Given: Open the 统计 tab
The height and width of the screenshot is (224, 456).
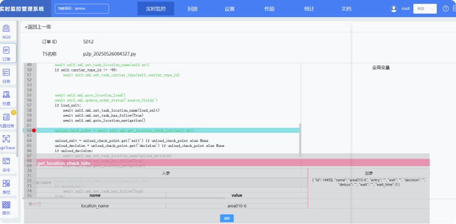Looking at the screenshot, I should (x=309, y=9).
